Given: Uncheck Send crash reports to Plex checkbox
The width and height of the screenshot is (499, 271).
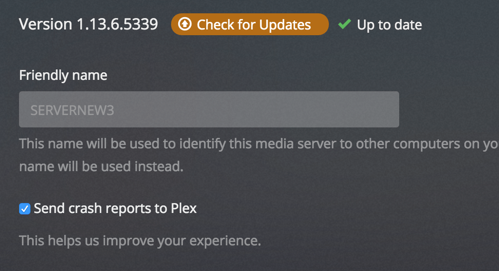Looking at the screenshot, I should (24, 209).
